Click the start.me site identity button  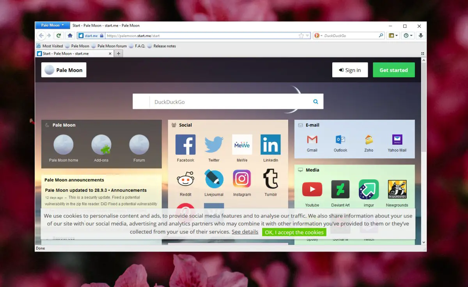point(91,35)
